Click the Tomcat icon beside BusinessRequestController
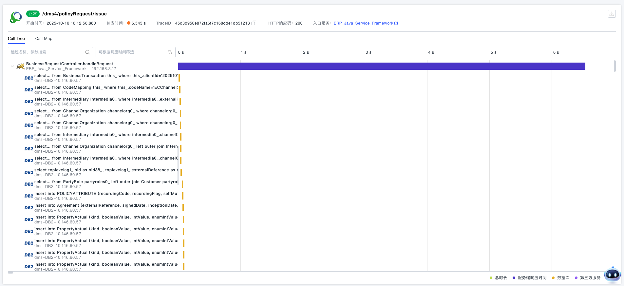Viewport: 624px width, 286px height. 21,67
